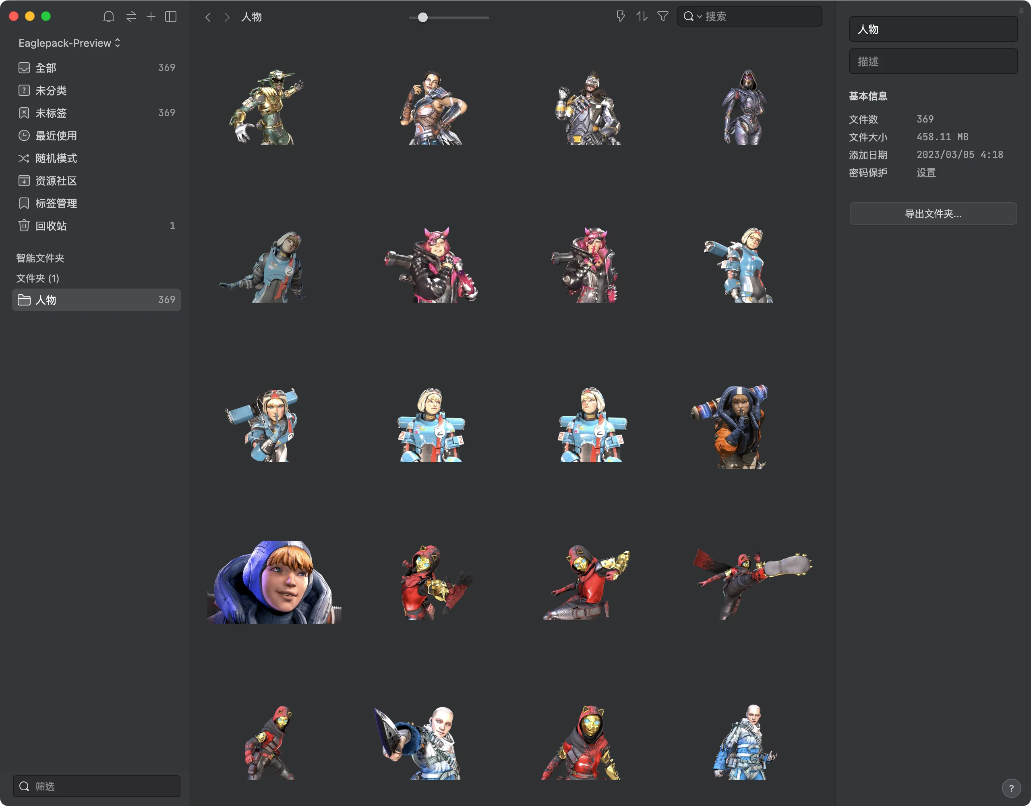This screenshot has width=1031, height=806.
Task: Click the 添加日期 value 2023/03/05 4:18
Action: [960, 155]
